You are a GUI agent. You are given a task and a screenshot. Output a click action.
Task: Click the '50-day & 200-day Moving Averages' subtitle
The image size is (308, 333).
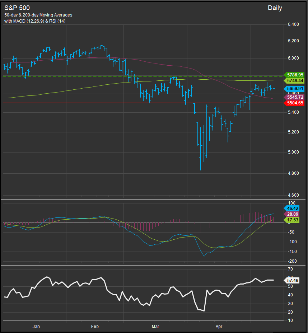point(38,15)
